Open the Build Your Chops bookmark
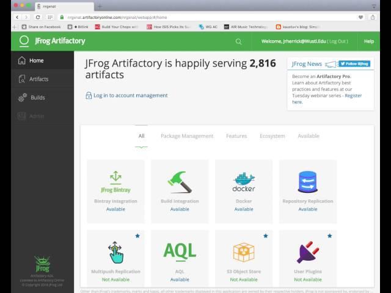 tap(117, 27)
